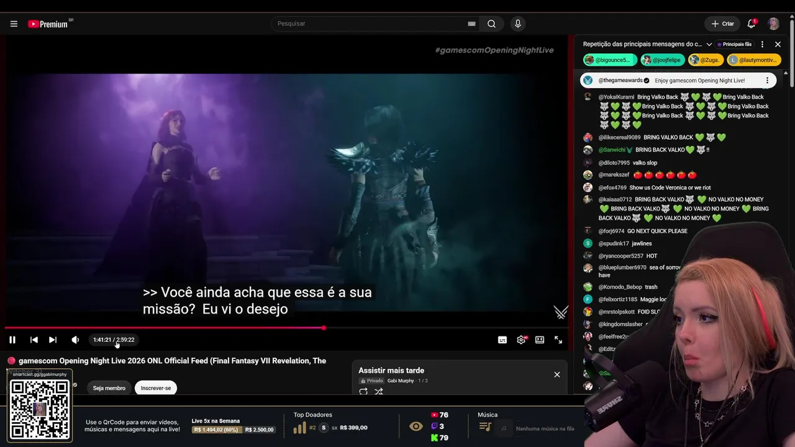Click @ilikecereal9089 chat author name
Image resolution: width=795 pixels, height=447 pixels.
point(619,137)
